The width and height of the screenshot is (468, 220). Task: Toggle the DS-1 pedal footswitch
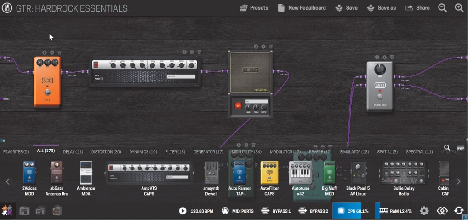point(47,92)
